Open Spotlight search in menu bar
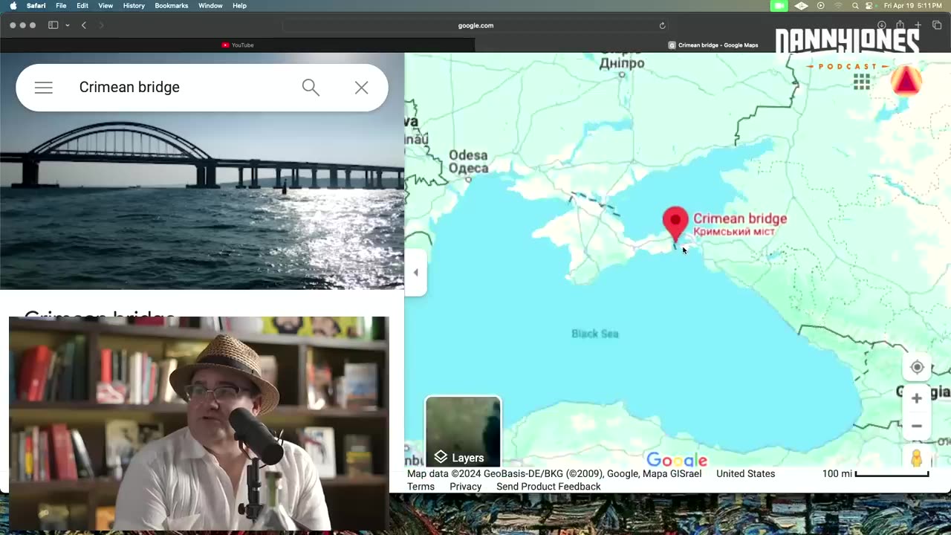This screenshot has width=951, height=535. pyautogui.click(x=855, y=5)
